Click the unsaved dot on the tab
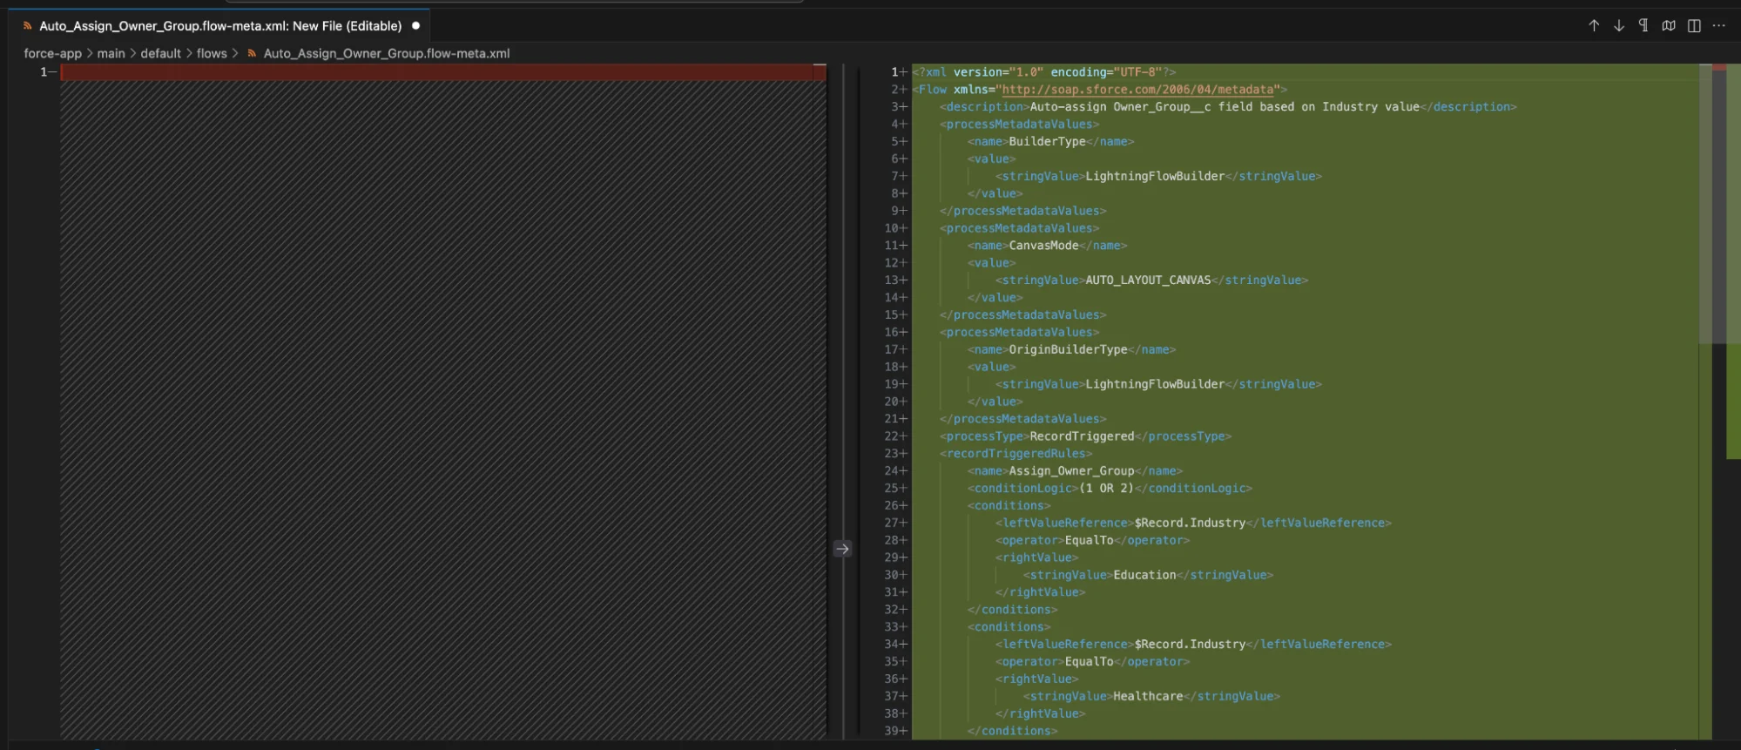The width and height of the screenshot is (1741, 750). point(416,26)
